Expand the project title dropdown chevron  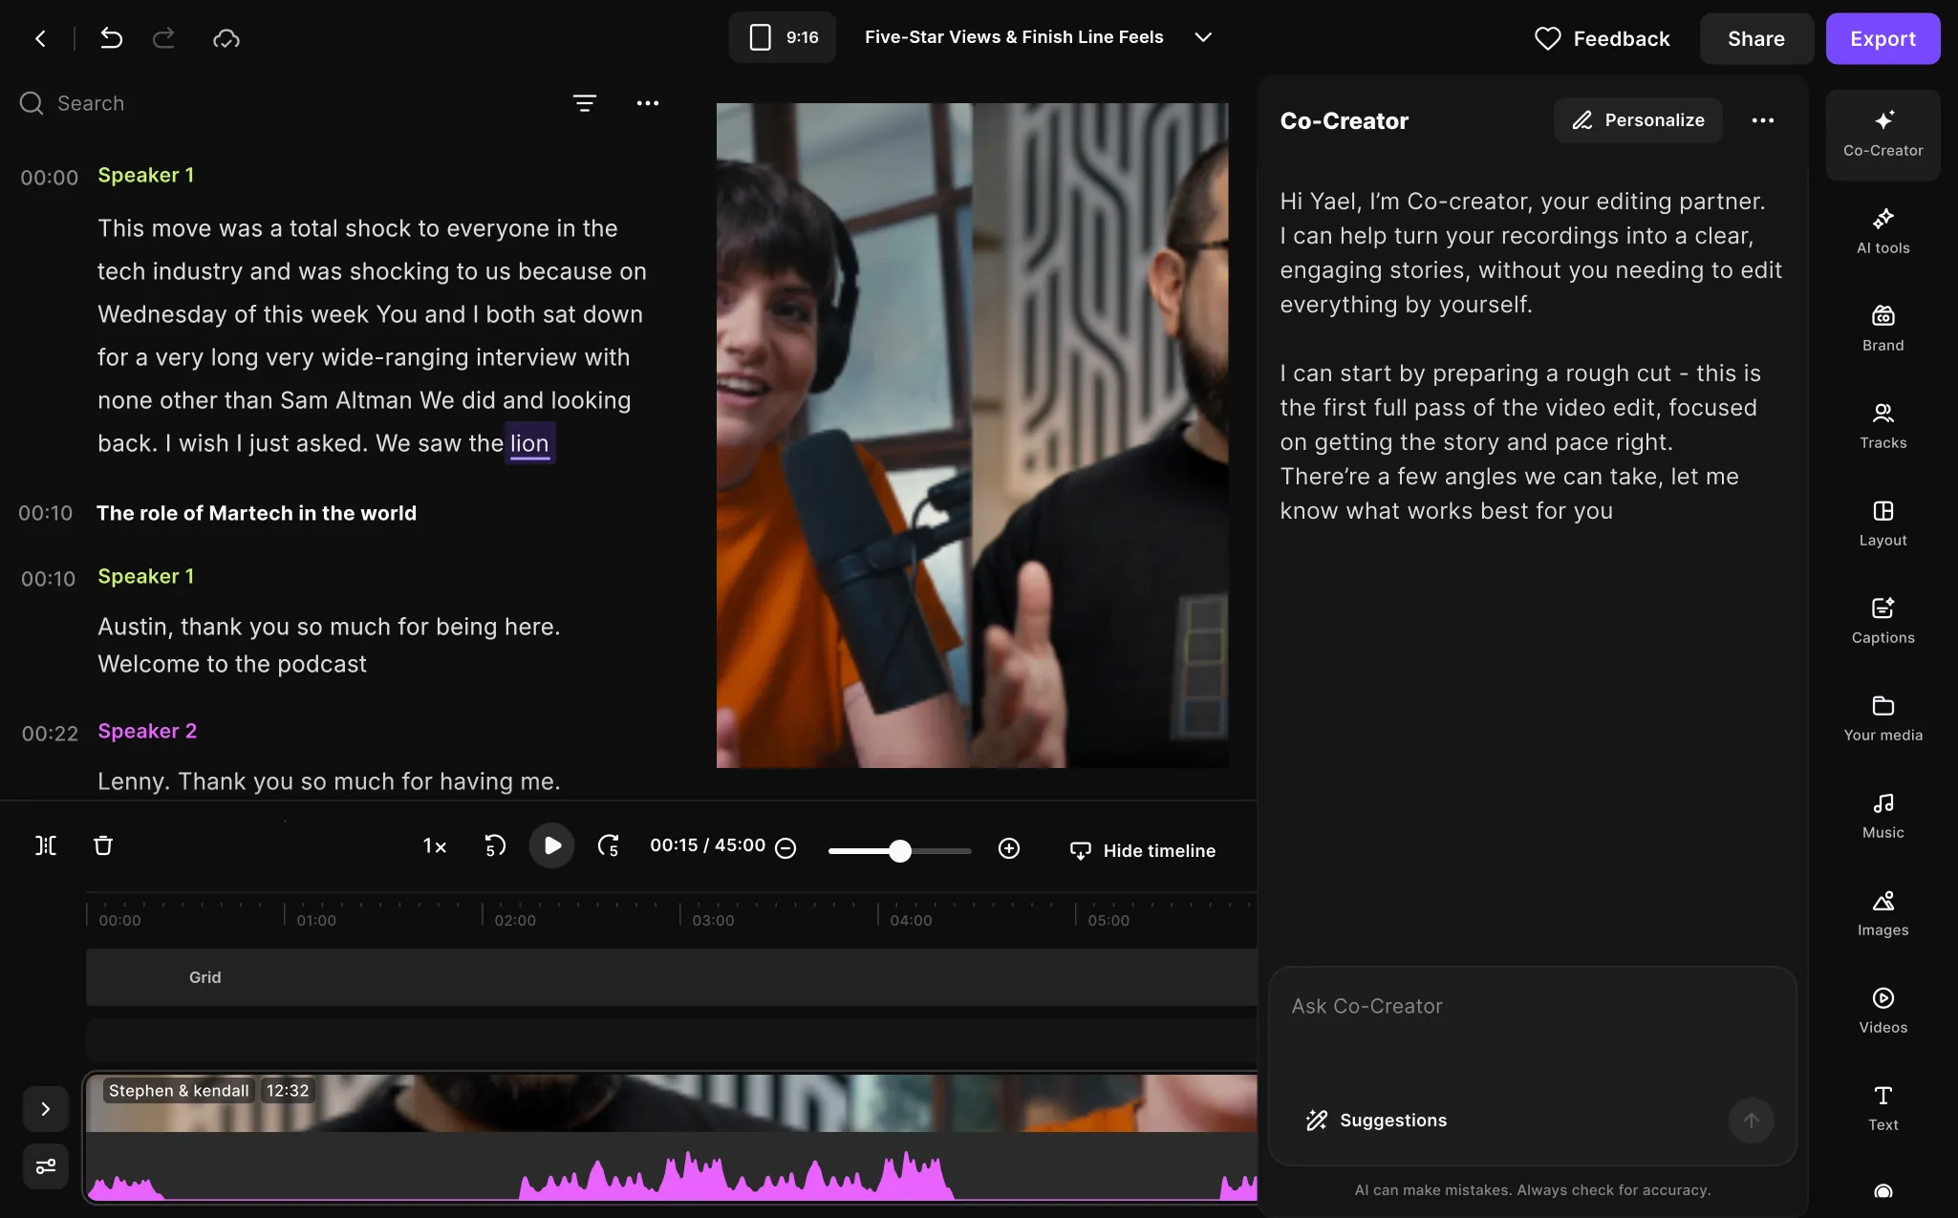(x=1203, y=37)
